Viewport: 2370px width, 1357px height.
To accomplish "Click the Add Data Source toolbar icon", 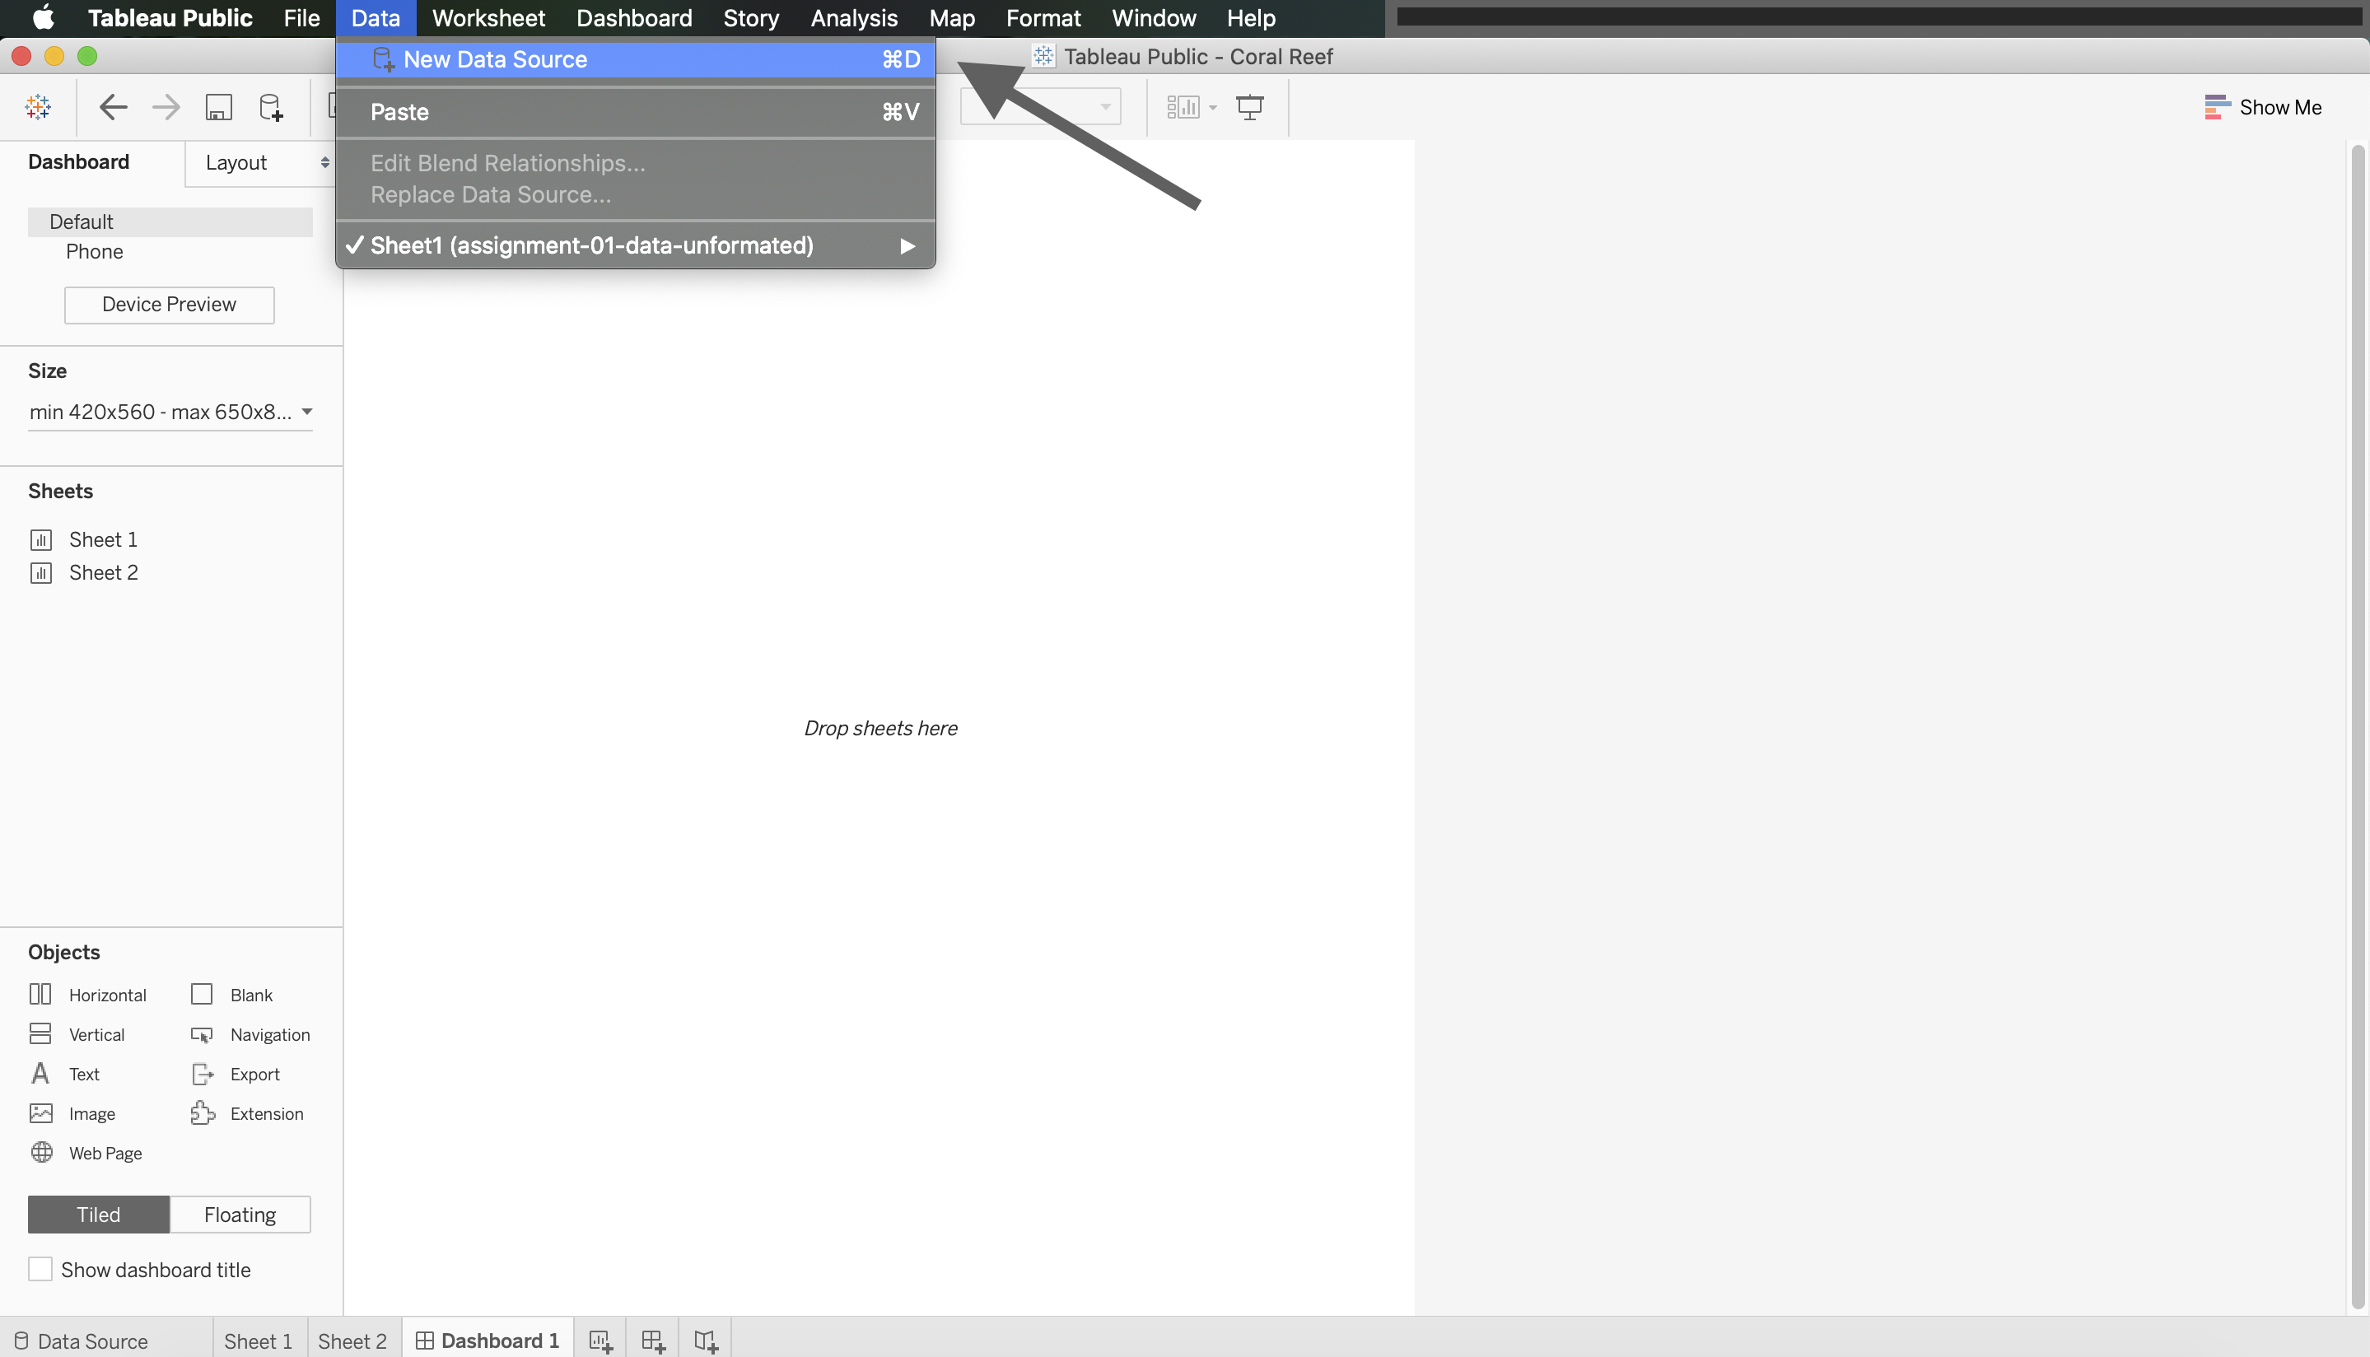I will click(x=270, y=107).
